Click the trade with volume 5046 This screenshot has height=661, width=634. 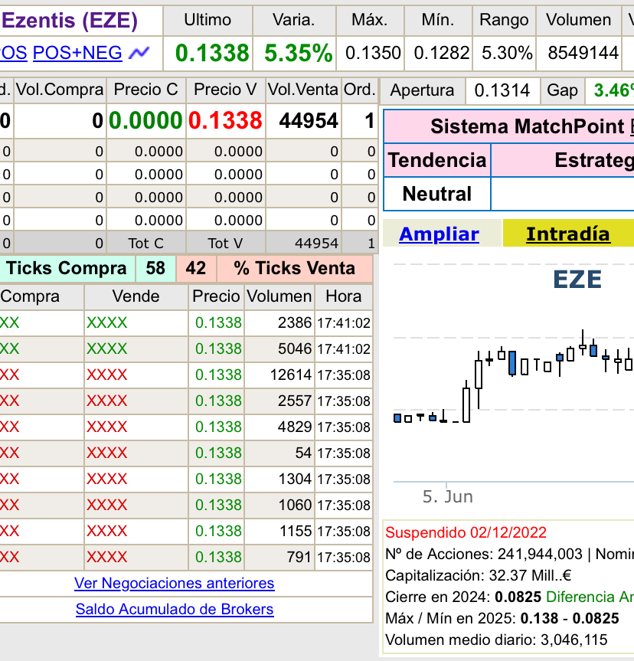point(185,349)
